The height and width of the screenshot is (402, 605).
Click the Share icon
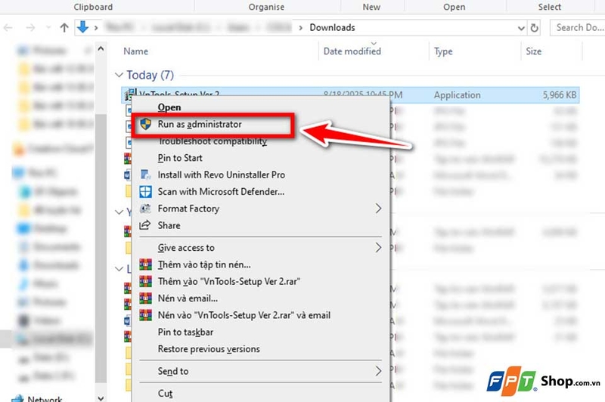(145, 225)
